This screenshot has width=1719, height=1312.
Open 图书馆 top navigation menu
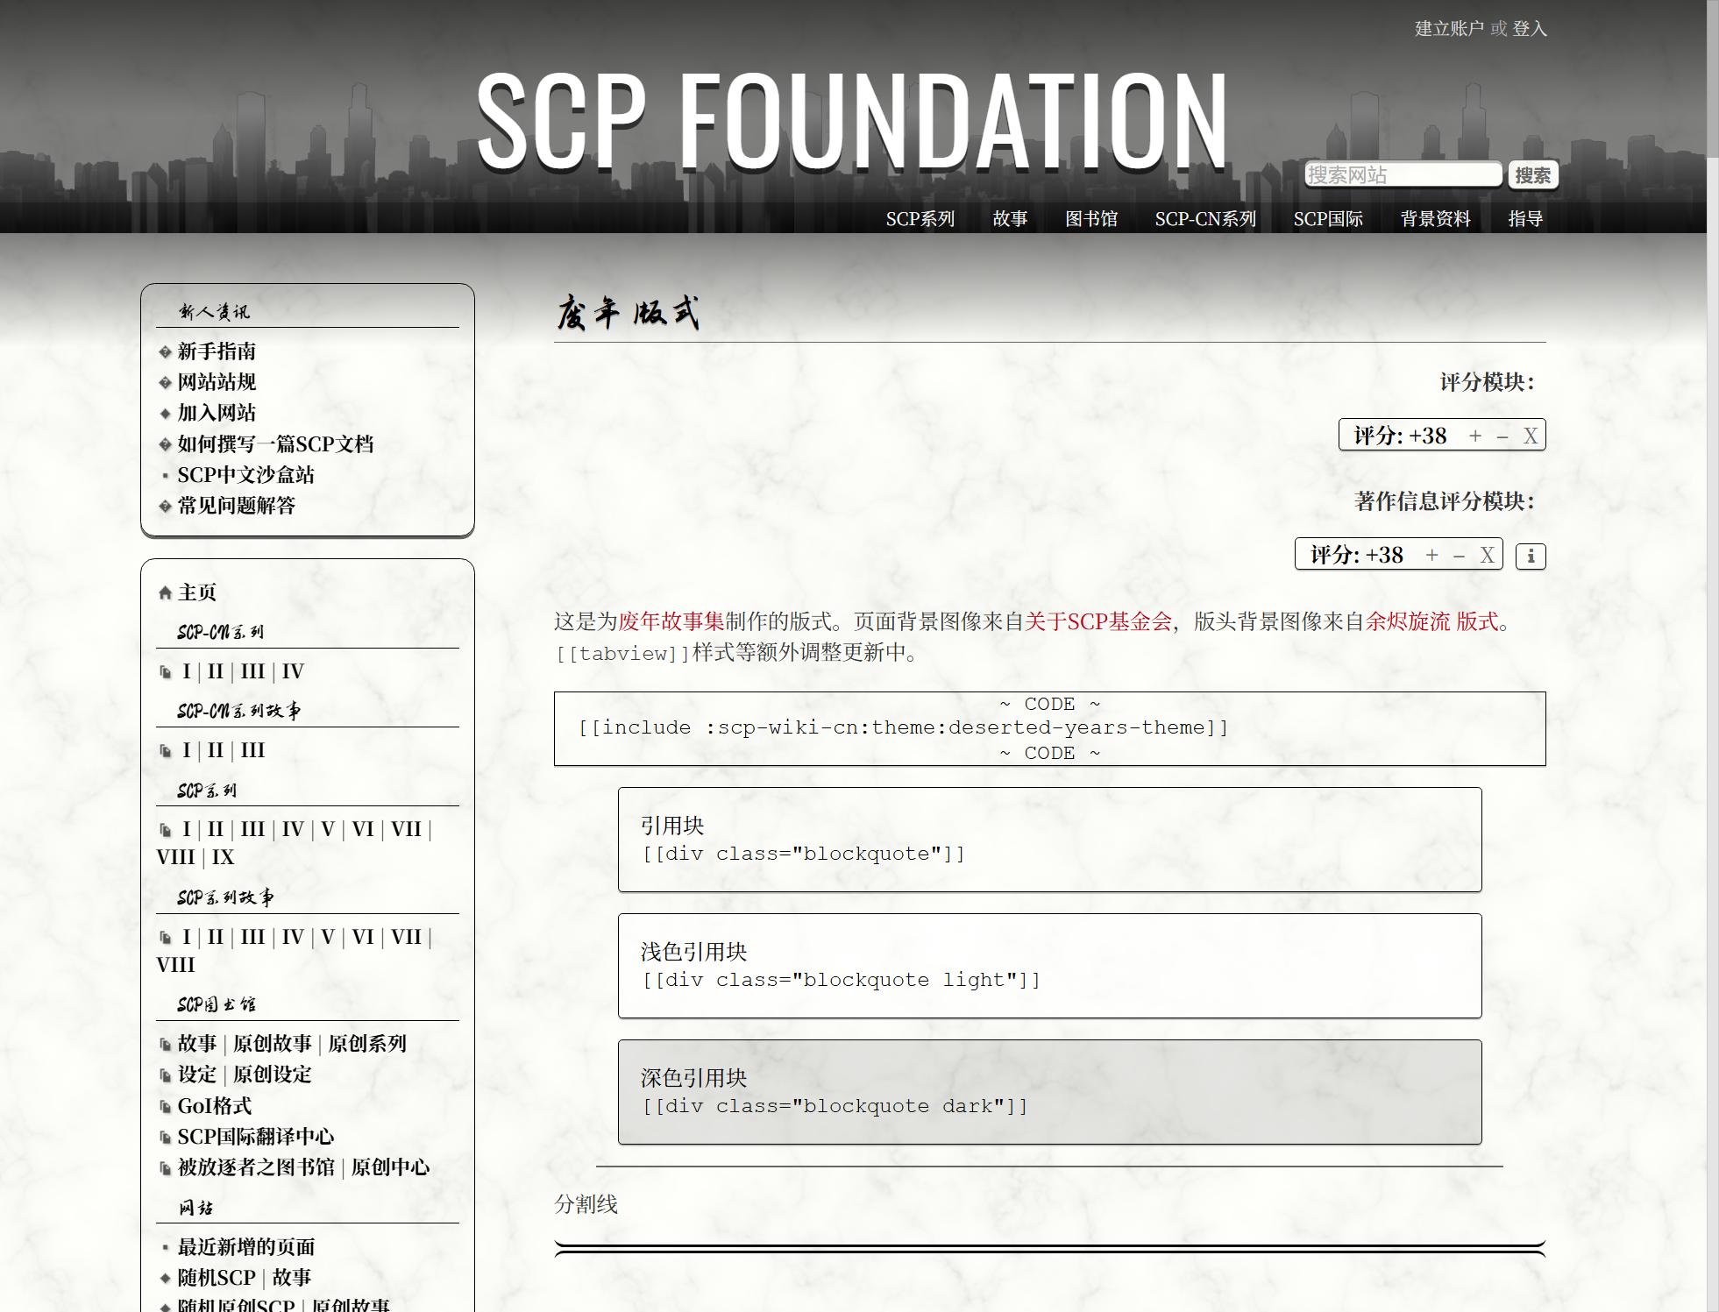point(1090,218)
